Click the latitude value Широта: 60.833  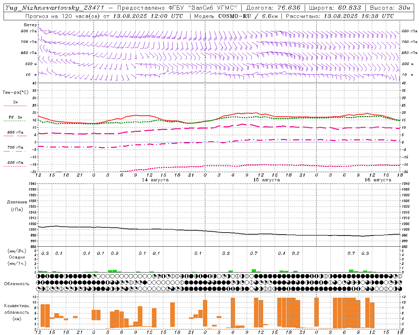coord(335,8)
